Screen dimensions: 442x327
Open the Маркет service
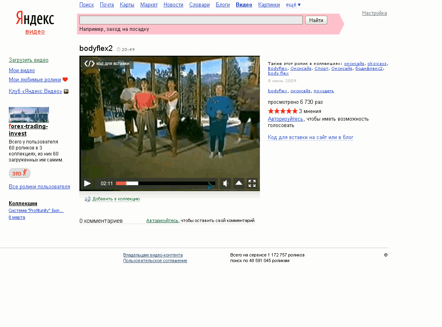149,5
